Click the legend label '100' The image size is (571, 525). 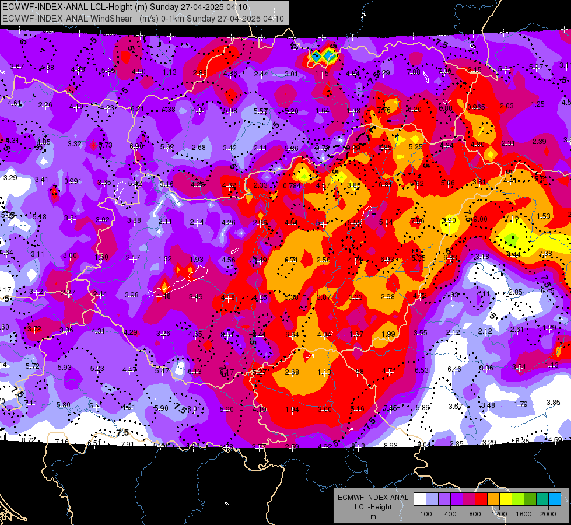tap(426, 514)
